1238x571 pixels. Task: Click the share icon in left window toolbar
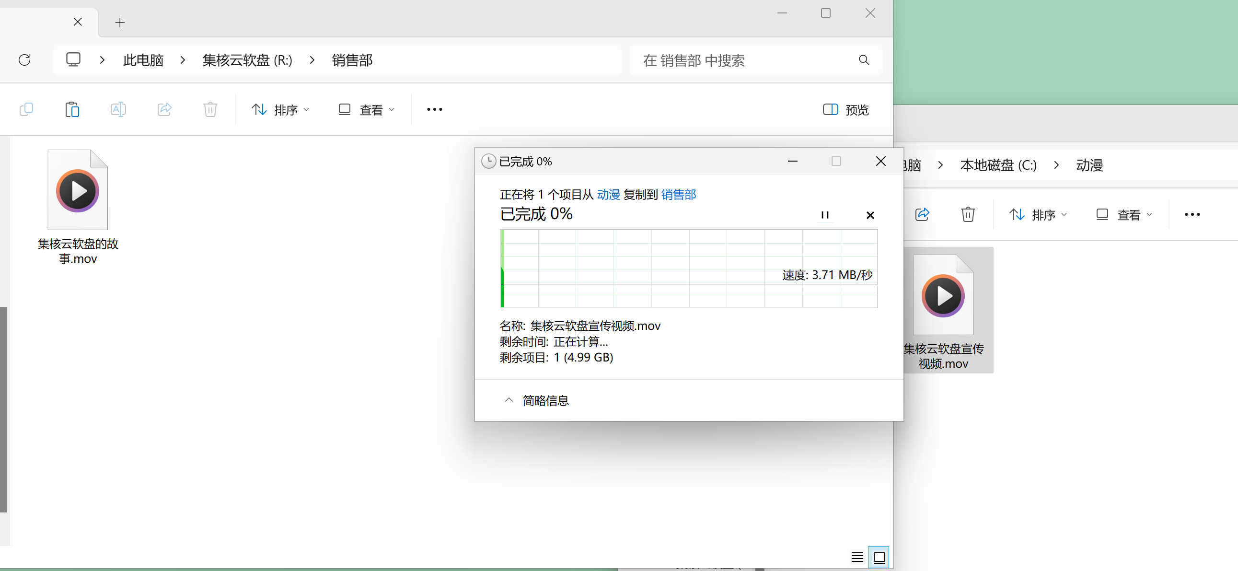point(164,110)
